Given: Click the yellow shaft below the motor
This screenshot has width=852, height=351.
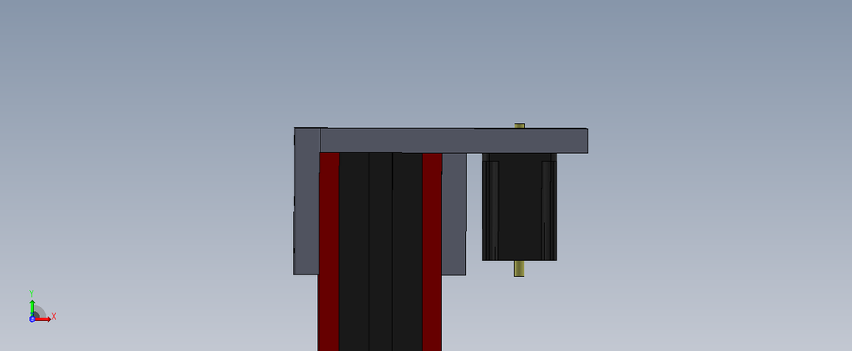Looking at the screenshot, I should click(519, 268).
